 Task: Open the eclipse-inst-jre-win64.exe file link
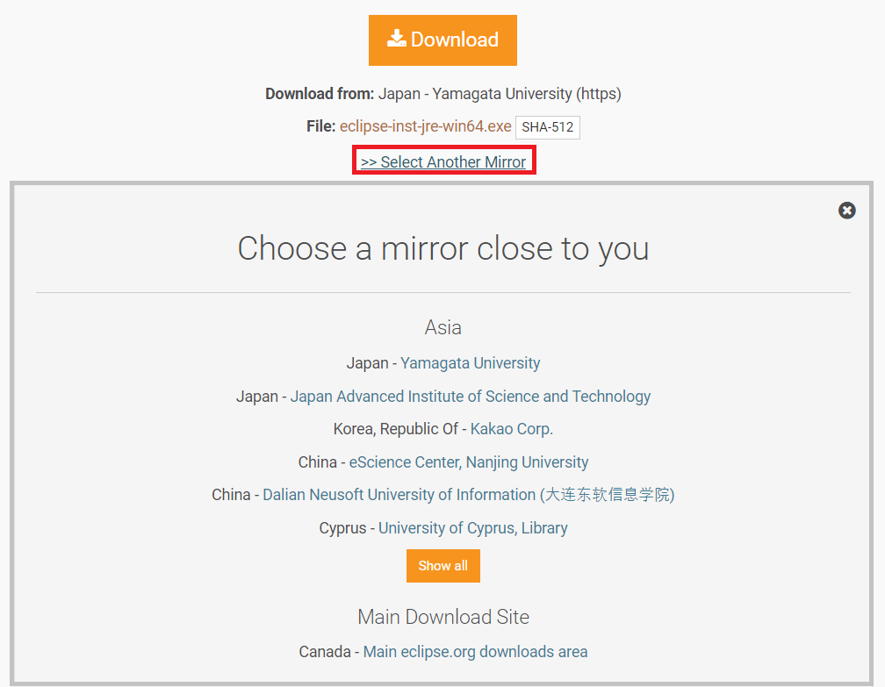click(x=425, y=126)
